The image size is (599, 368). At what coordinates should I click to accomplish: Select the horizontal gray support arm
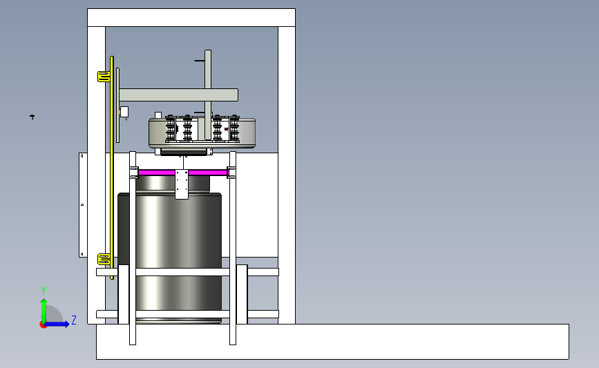coord(179,95)
